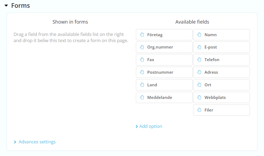Expand the Add option chevron

pos(137,127)
